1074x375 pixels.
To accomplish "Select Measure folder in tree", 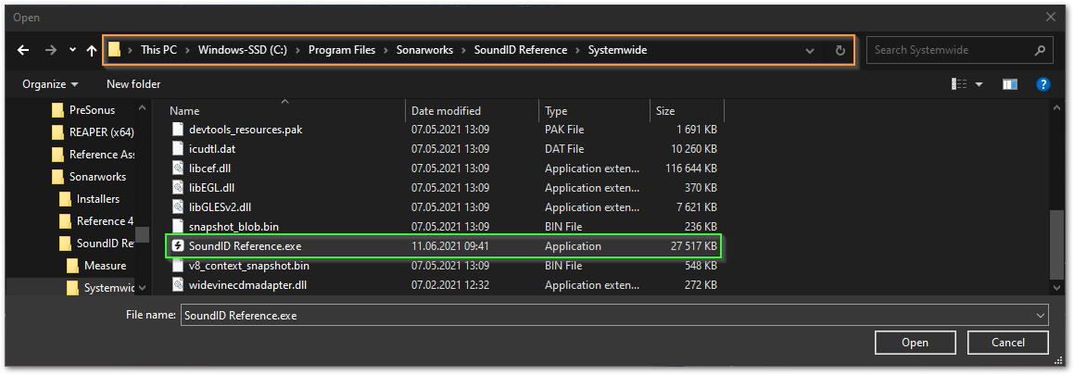I will [96, 266].
